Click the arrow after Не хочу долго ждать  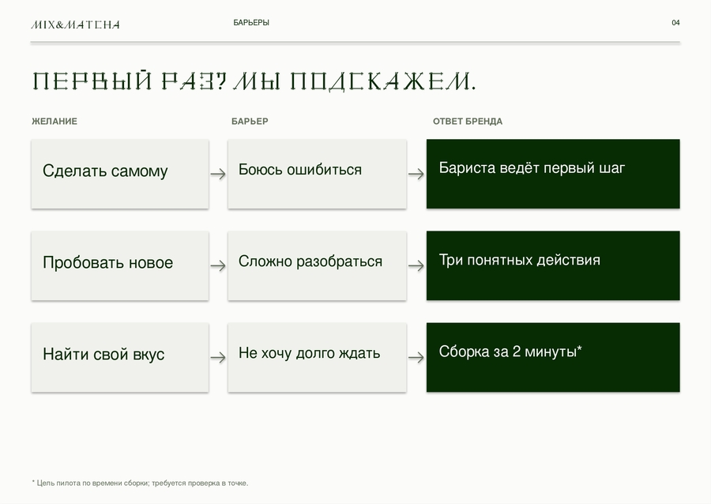tap(416, 358)
